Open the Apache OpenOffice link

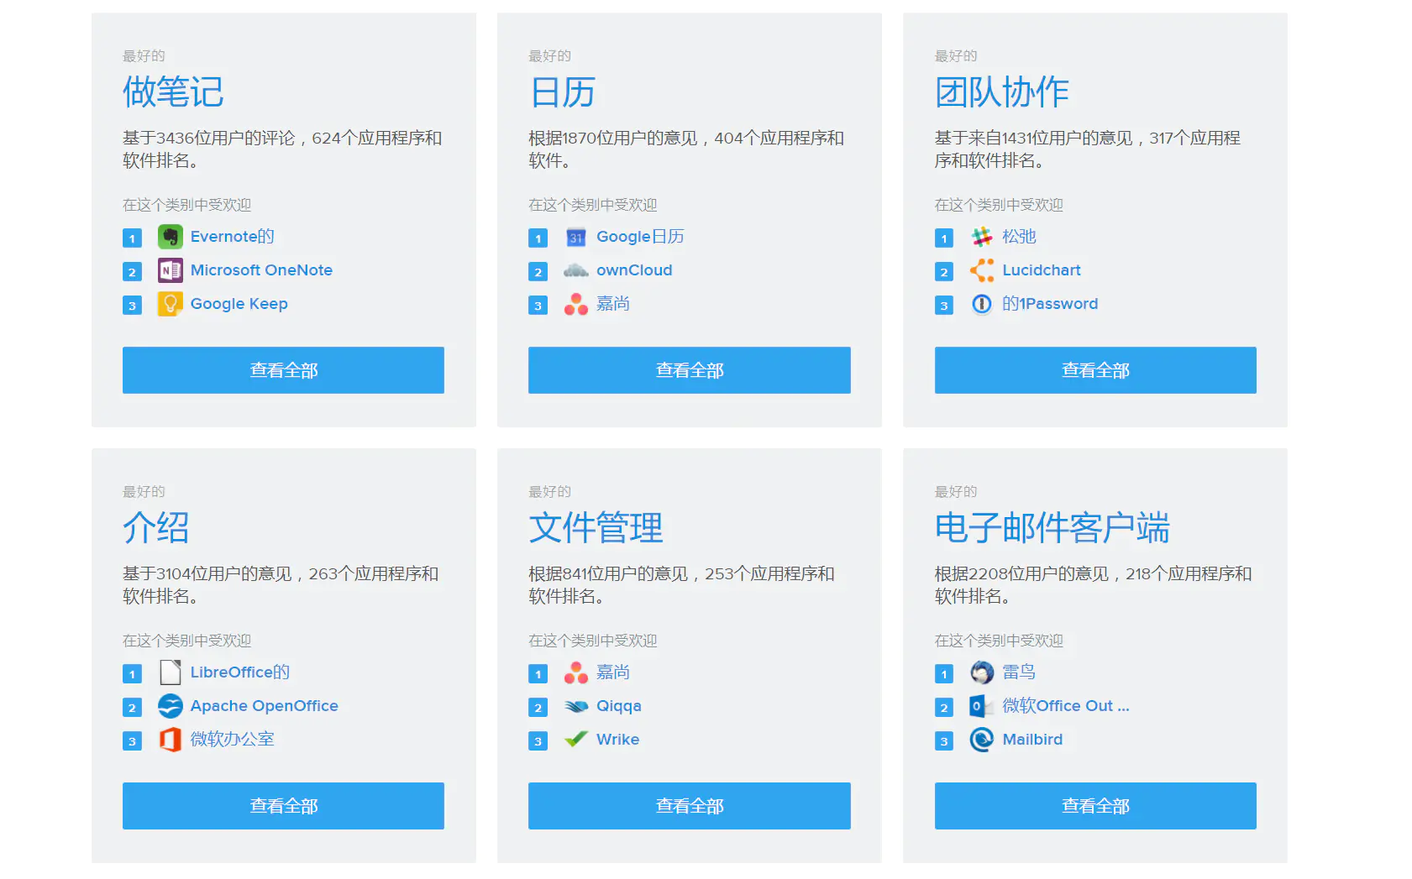click(265, 706)
